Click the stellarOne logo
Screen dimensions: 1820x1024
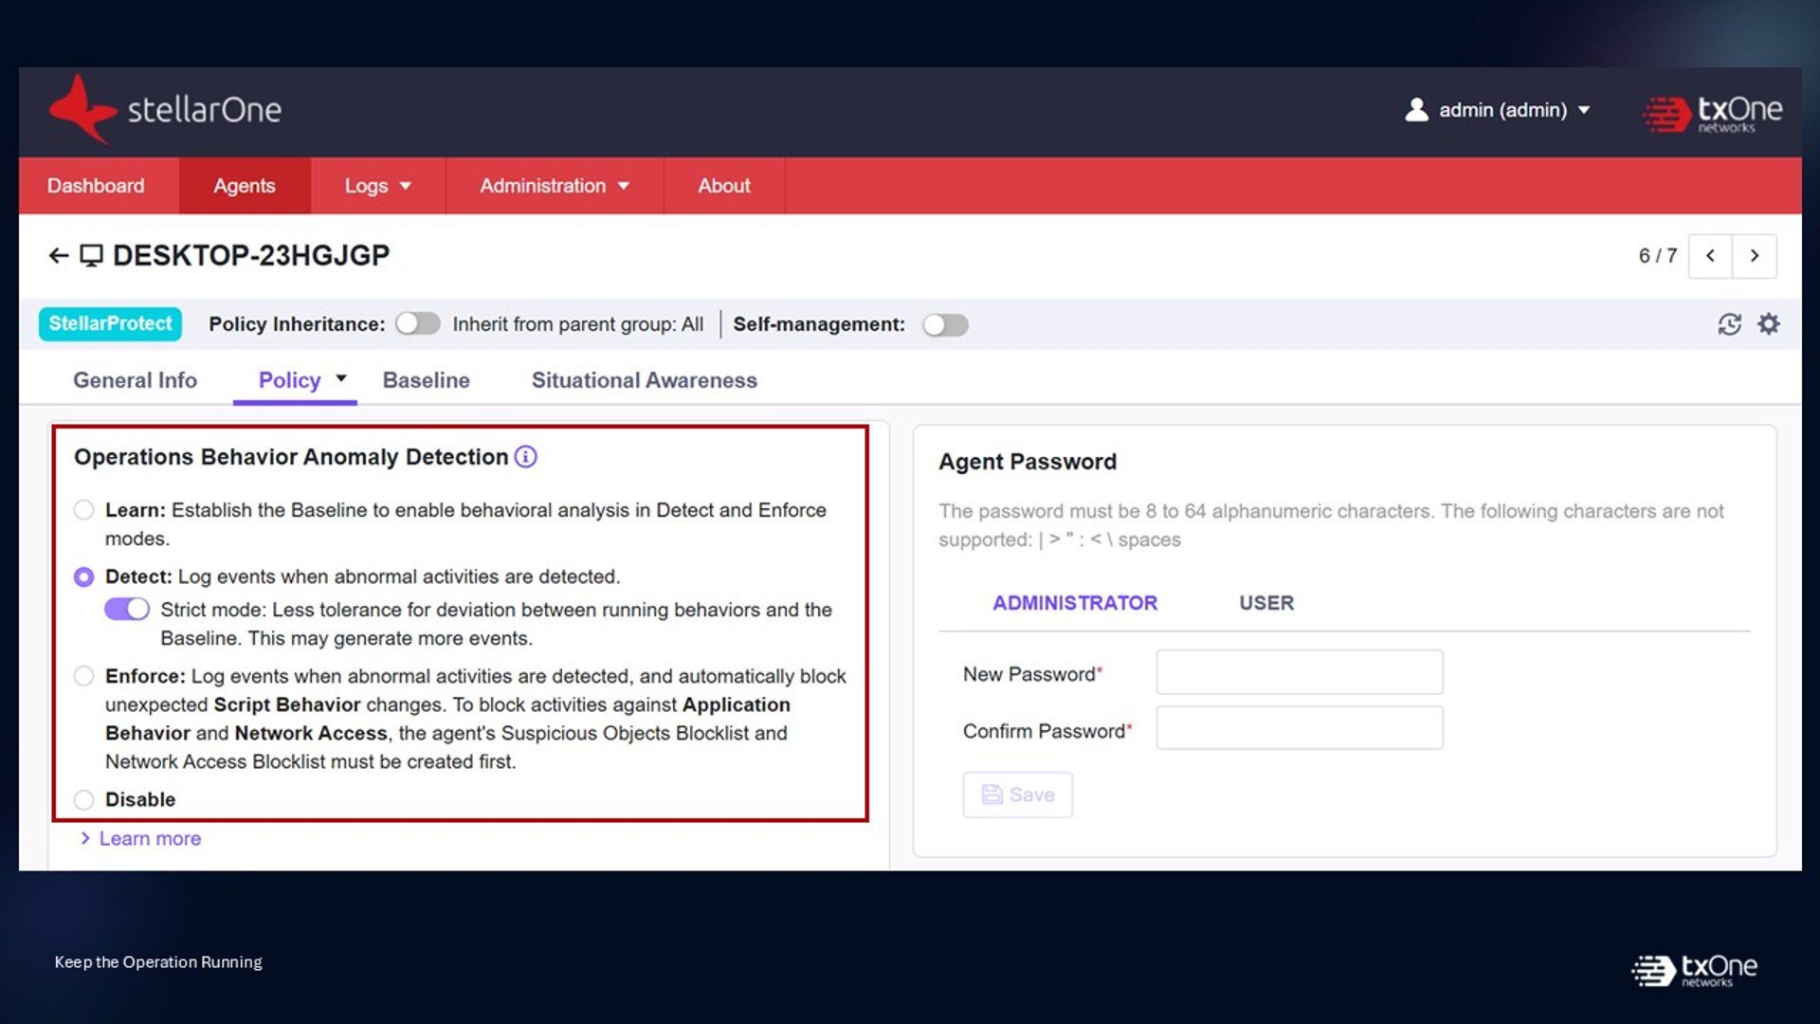165,110
